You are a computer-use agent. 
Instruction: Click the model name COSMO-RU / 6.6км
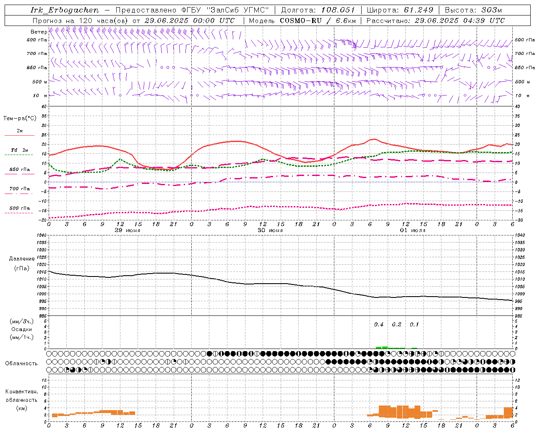pyautogui.click(x=318, y=21)
